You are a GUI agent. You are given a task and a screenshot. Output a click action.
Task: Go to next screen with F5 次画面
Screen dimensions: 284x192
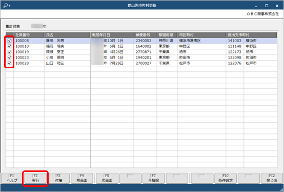coord(107,178)
